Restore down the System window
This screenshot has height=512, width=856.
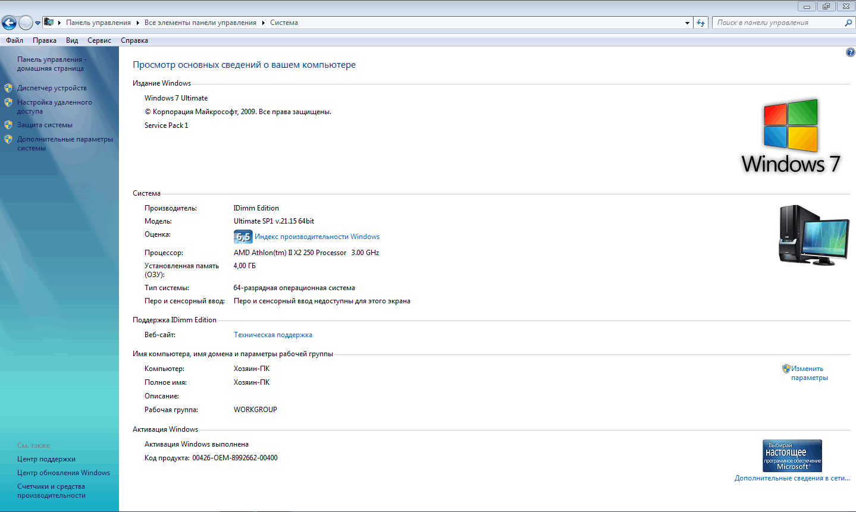pyautogui.click(x=826, y=7)
